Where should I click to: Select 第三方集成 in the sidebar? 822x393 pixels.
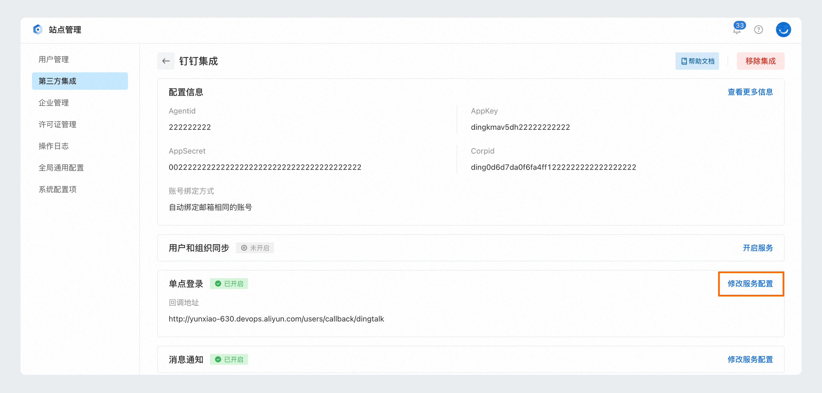coord(80,81)
